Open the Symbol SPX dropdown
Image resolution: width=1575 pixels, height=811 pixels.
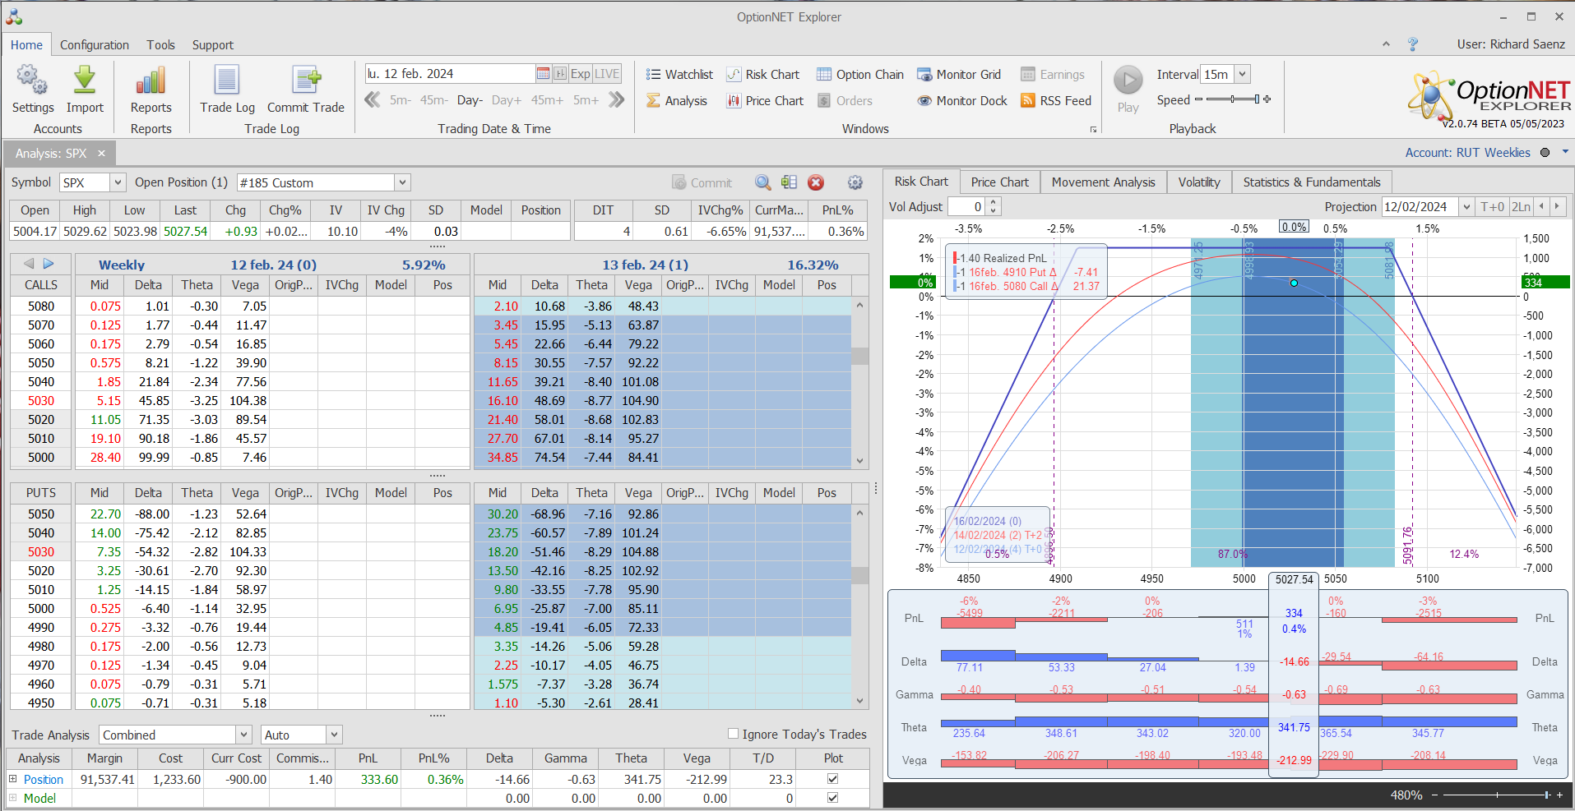pos(118,182)
